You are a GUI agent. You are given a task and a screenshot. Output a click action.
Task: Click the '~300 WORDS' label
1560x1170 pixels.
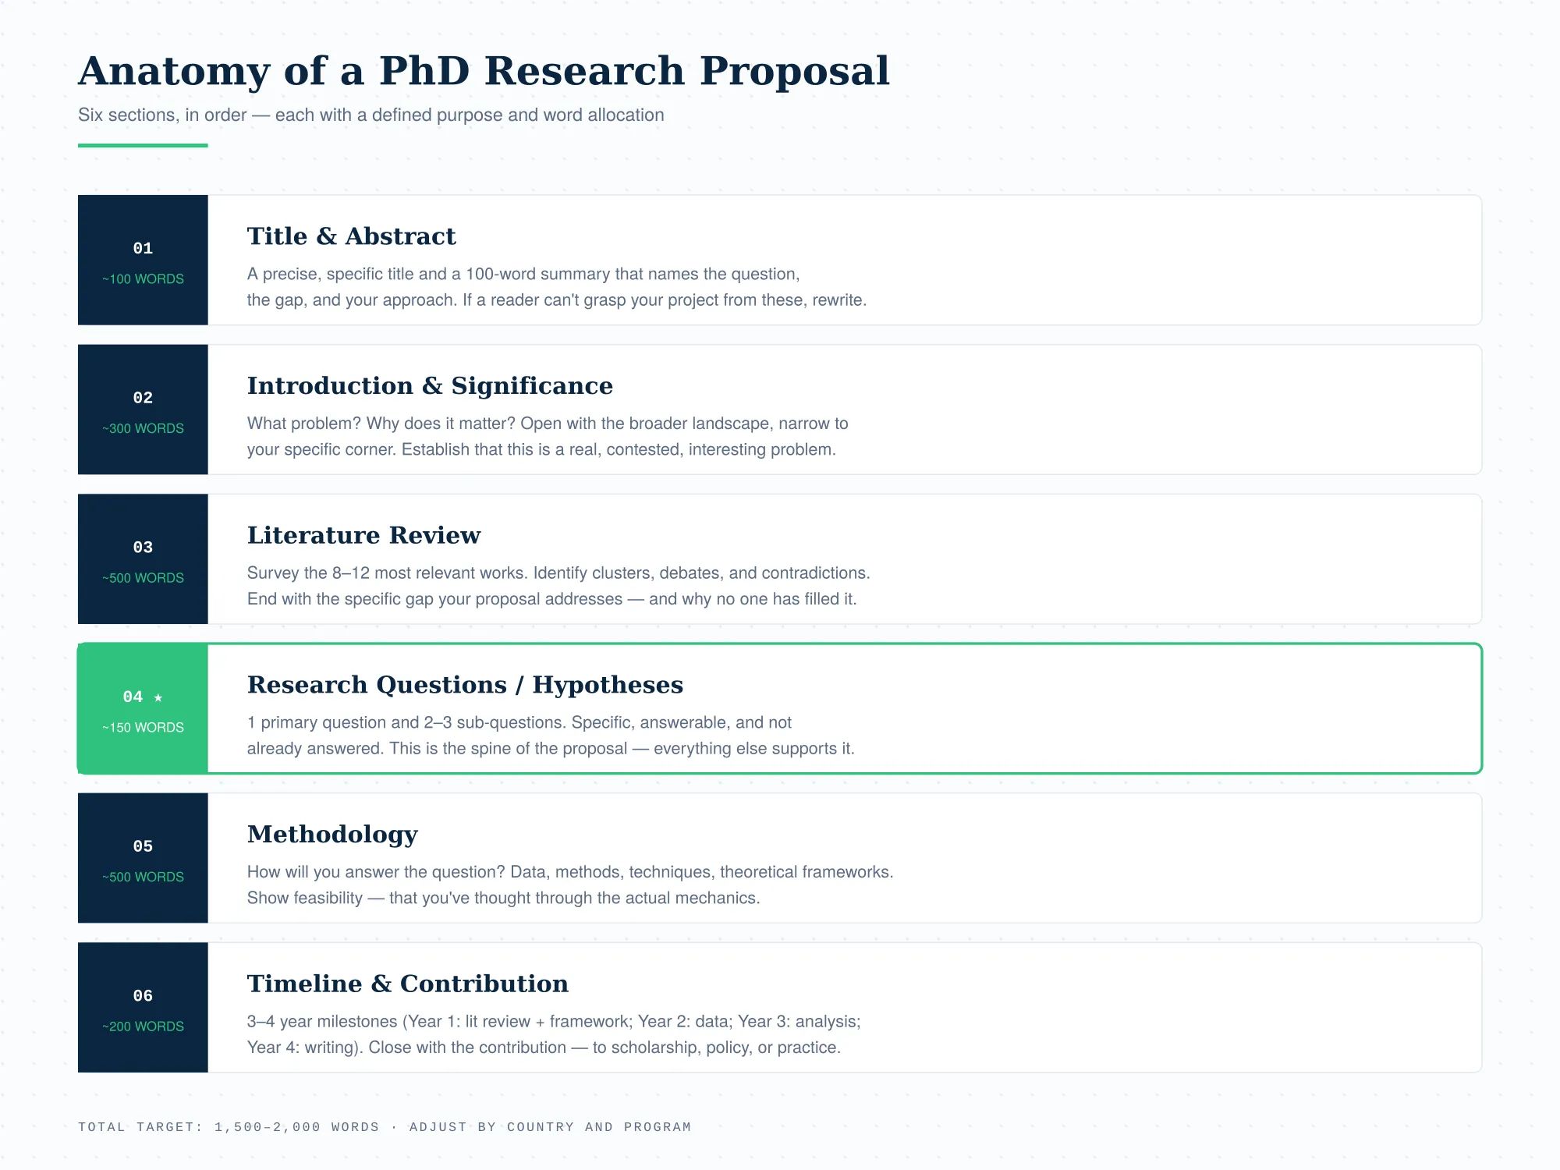point(143,428)
